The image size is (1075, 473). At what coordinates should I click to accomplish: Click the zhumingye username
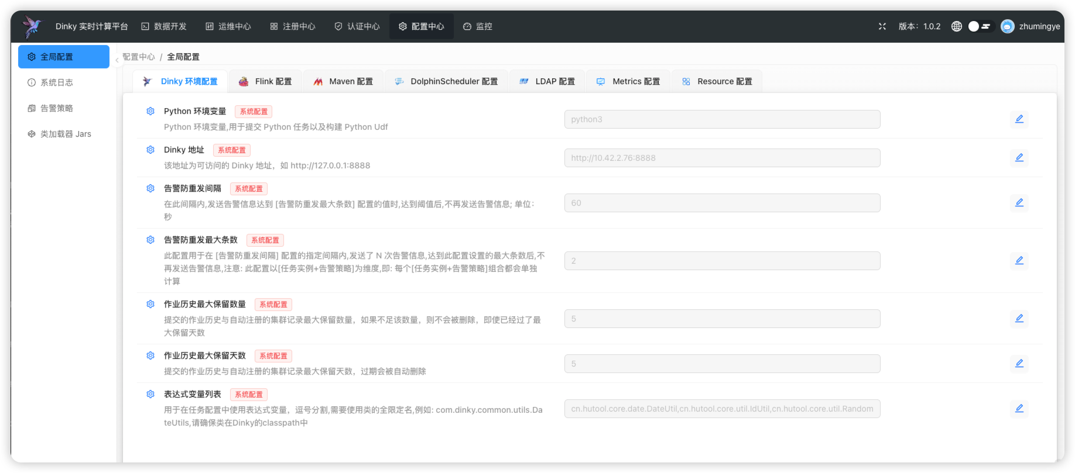coord(1039,26)
